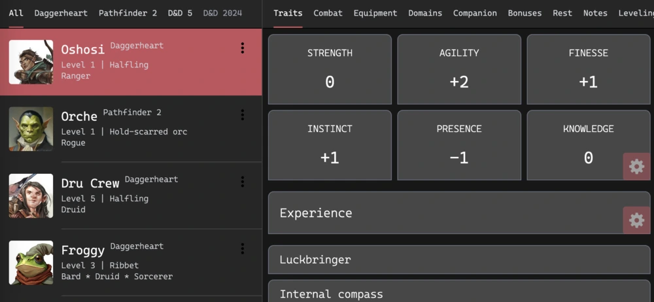Select Froggy's frog portrait thumbnail
The height and width of the screenshot is (302, 654).
click(31, 262)
